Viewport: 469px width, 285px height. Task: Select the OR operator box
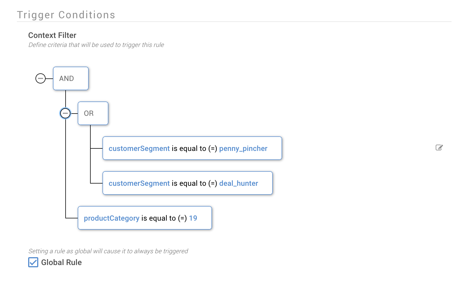point(93,113)
